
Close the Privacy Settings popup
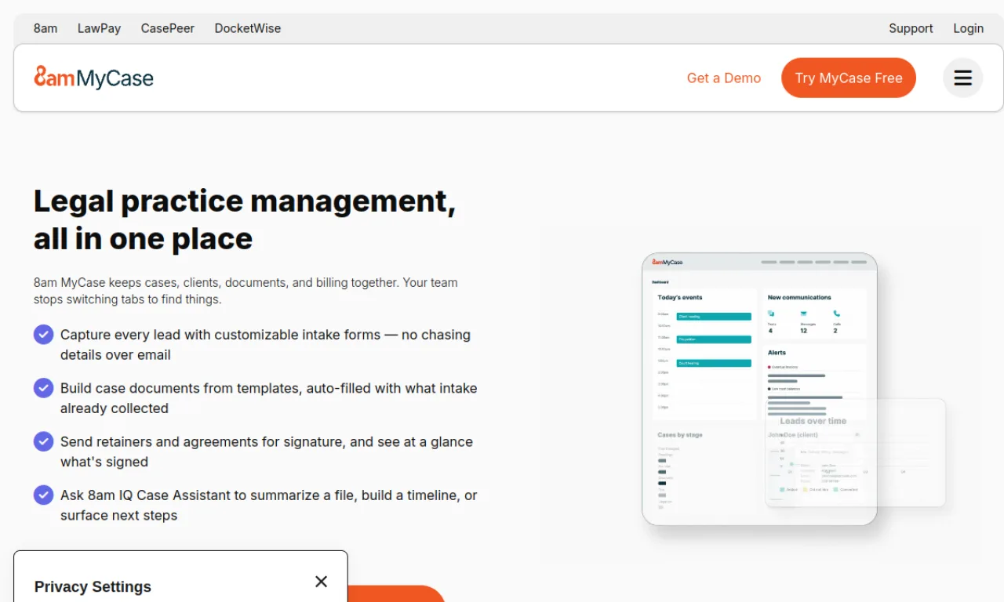click(x=321, y=582)
